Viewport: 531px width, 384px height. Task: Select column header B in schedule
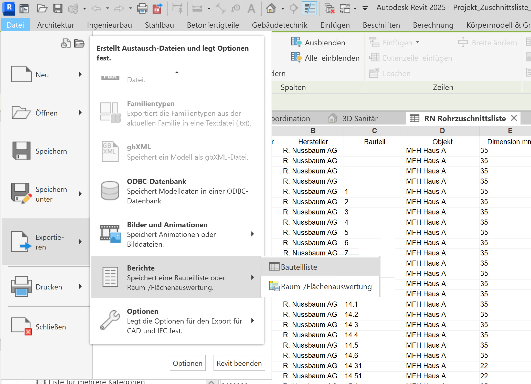pos(313,131)
